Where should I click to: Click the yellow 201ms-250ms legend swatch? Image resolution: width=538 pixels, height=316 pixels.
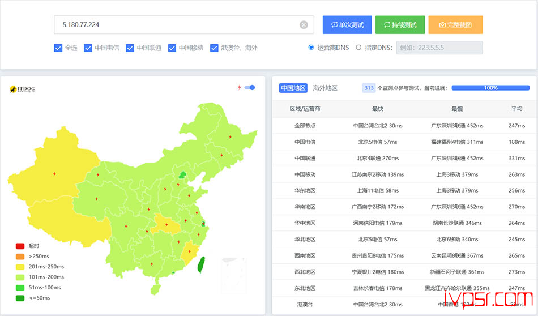[x=20, y=267]
